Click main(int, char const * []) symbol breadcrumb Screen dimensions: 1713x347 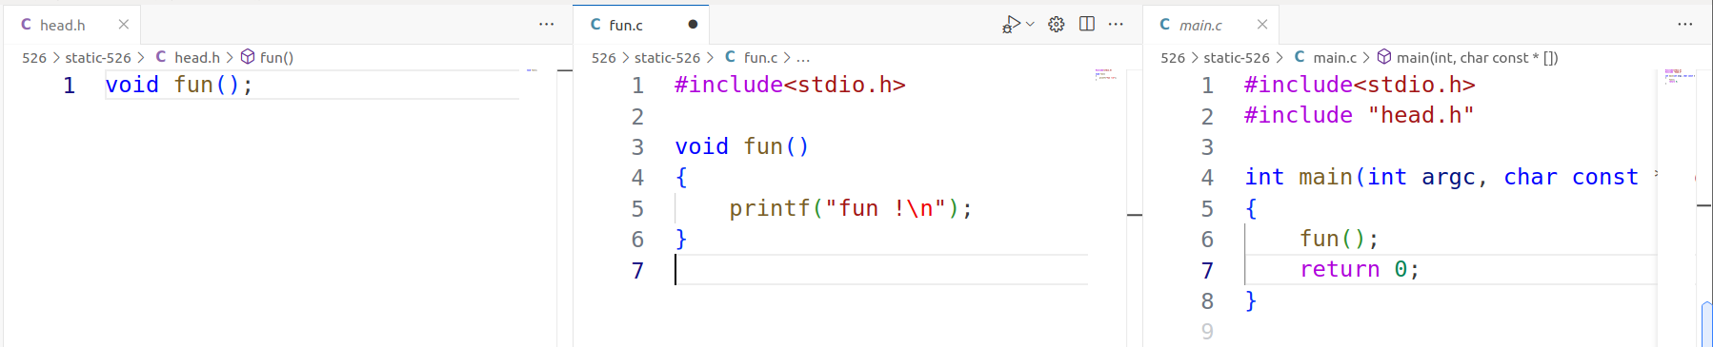(1478, 58)
